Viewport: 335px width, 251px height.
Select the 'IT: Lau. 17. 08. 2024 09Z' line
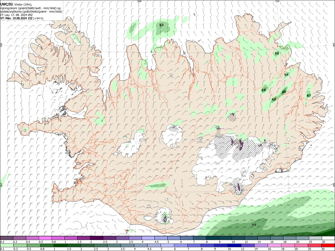pos(16,15)
